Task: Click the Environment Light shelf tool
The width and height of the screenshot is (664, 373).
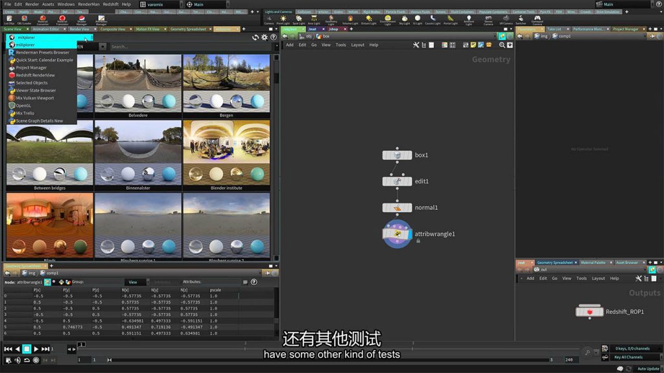Action: click(x=388, y=20)
